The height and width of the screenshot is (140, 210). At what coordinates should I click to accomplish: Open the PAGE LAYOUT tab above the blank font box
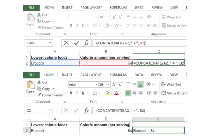point(91,7)
